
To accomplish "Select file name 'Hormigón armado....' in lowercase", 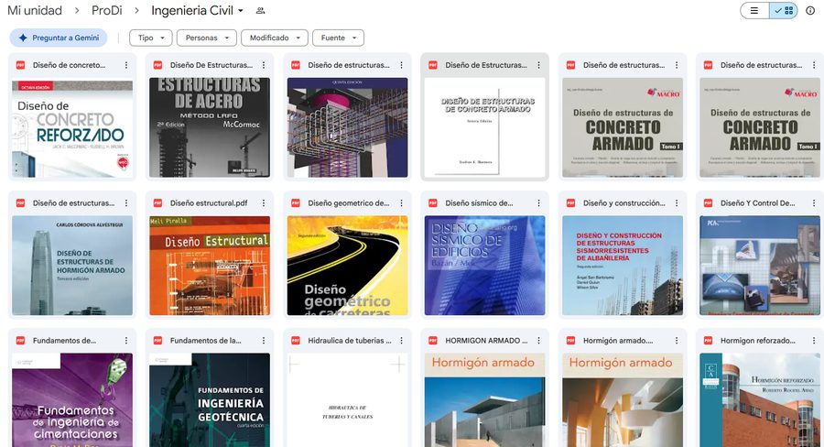I will point(618,341).
